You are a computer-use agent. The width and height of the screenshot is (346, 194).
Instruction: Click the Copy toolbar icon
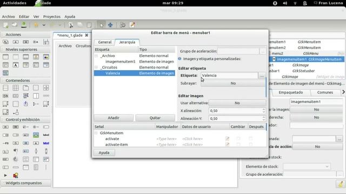click(x=80, y=25)
